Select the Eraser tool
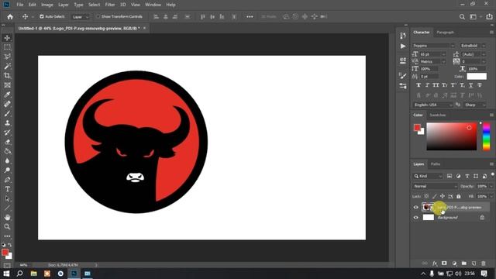Image resolution: width=496 pixels, height=279 pixels. [x=7, y=142]
